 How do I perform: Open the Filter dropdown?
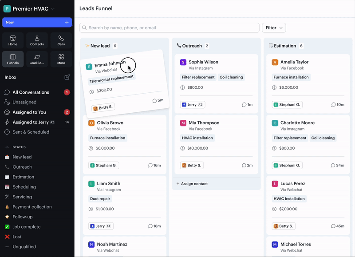pyautogui.click(x=274, y=28)
